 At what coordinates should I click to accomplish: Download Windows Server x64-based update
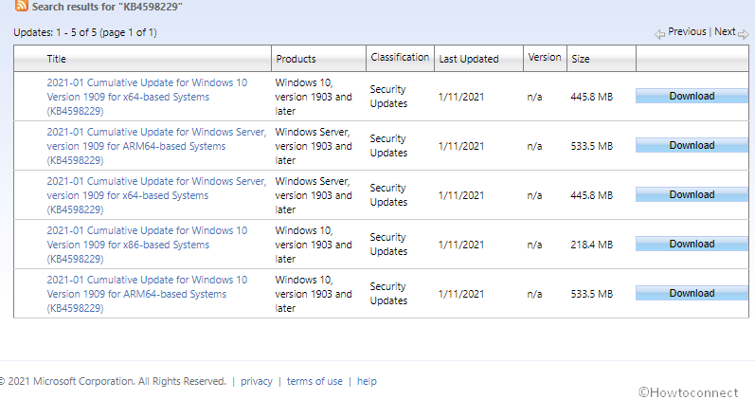[692, 195]
